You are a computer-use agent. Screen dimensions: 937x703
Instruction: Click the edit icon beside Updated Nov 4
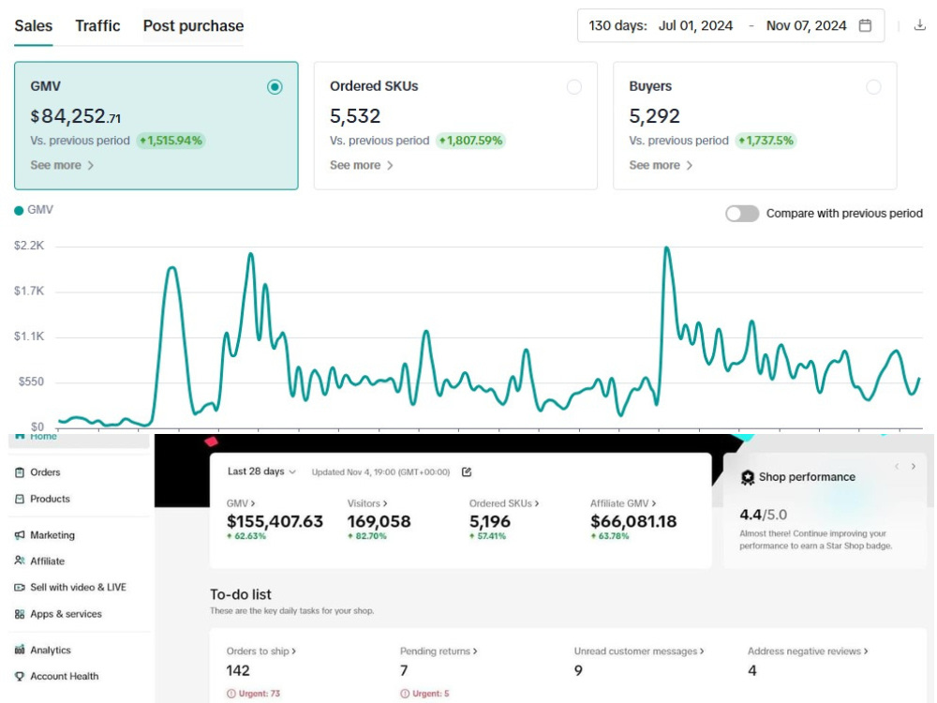click(x=467, y=472)
